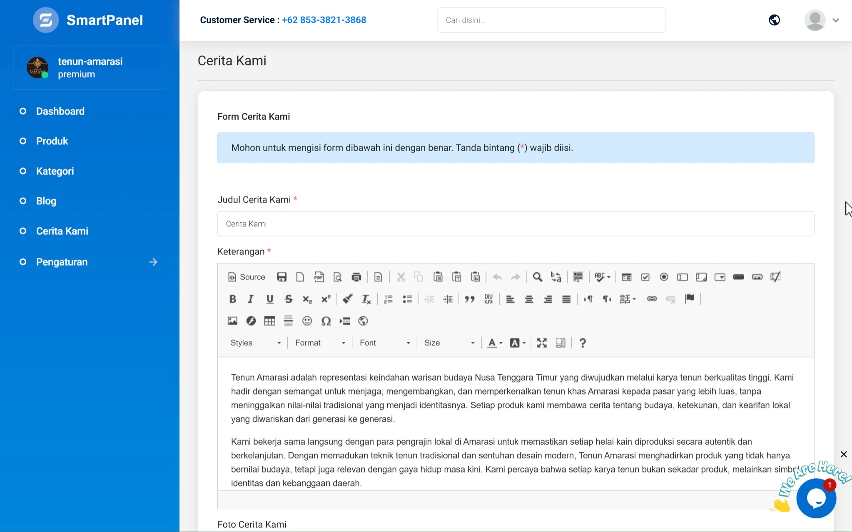
Task: Toggle Source view in the editor
Action: tap(247, 277)
